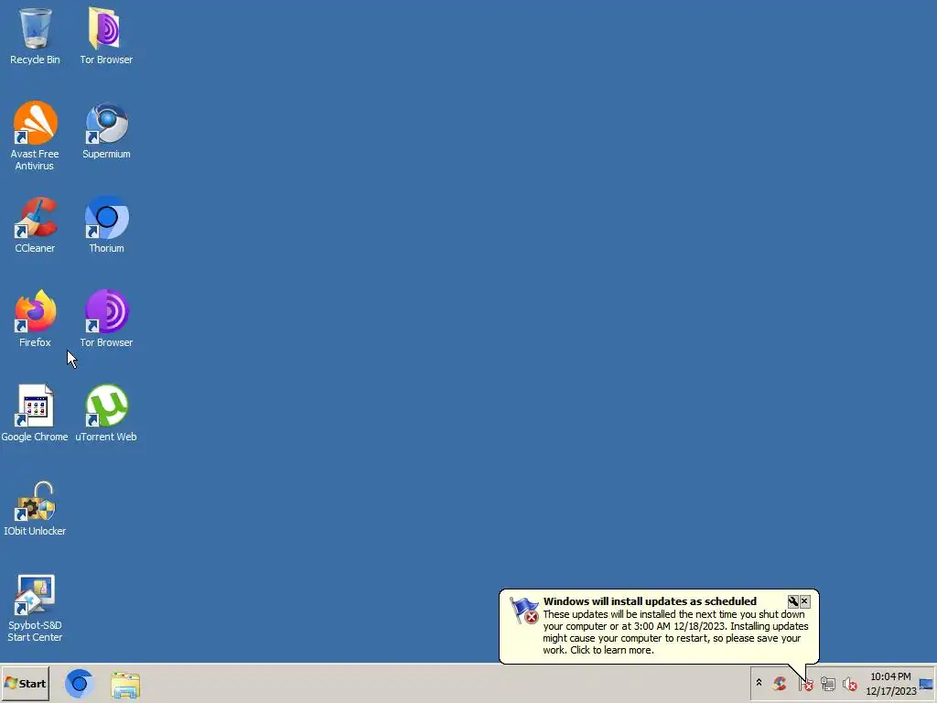Open the Recycle Bin desktop icon
Image resolution: width=937 pixels, height=703 pixels.
click(x=35, y=36)
